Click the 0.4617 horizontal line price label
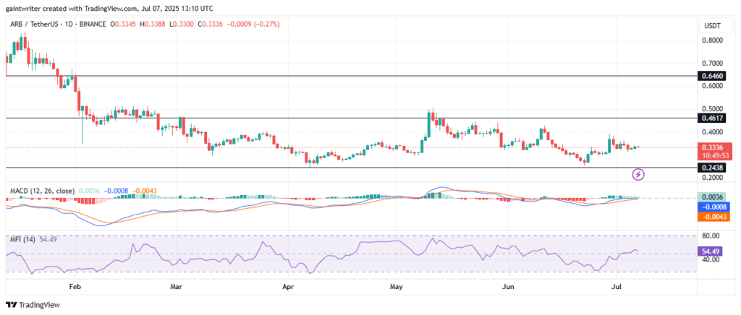The image size is (741, 315). click(x=711, y=118)
